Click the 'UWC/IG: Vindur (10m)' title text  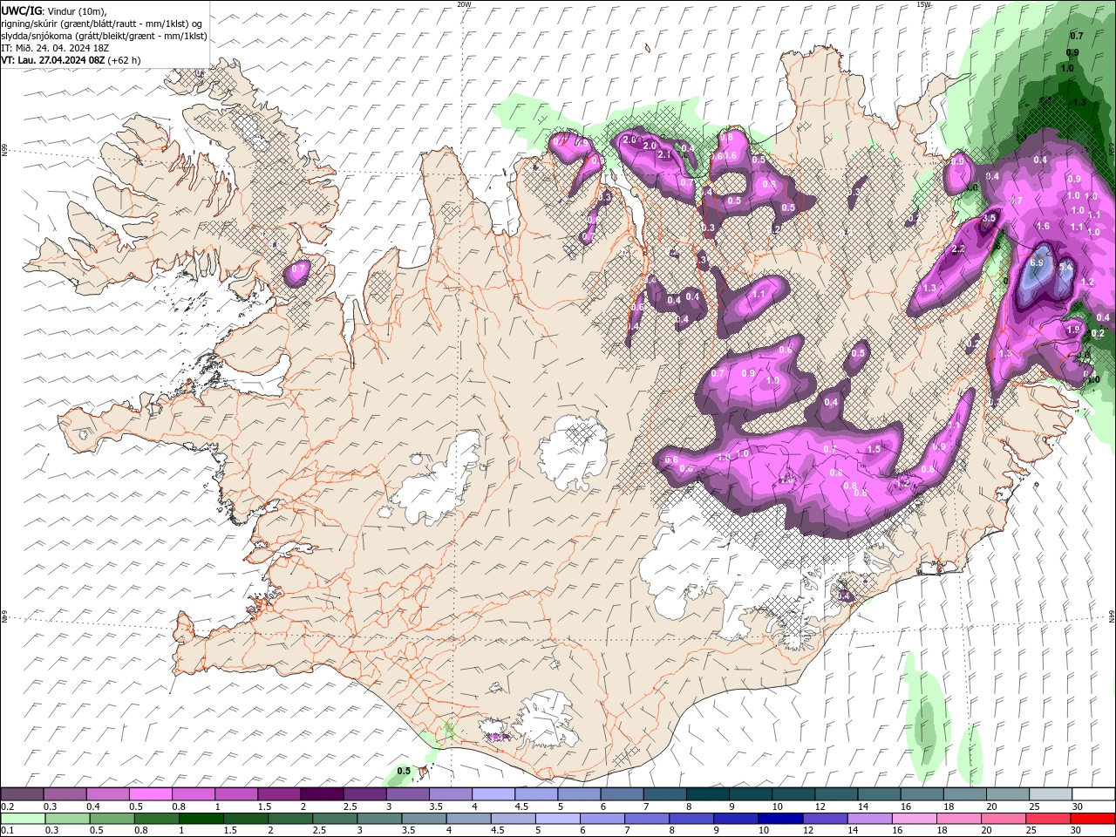point(54,10)
